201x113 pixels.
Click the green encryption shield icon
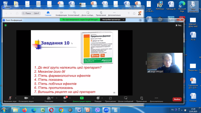click(x=5, y=25)
